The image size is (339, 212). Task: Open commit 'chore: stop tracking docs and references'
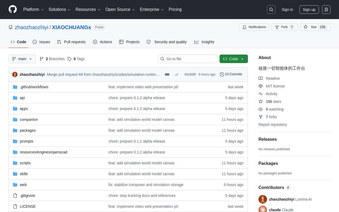pyautogui.click(x=142, y=196)
